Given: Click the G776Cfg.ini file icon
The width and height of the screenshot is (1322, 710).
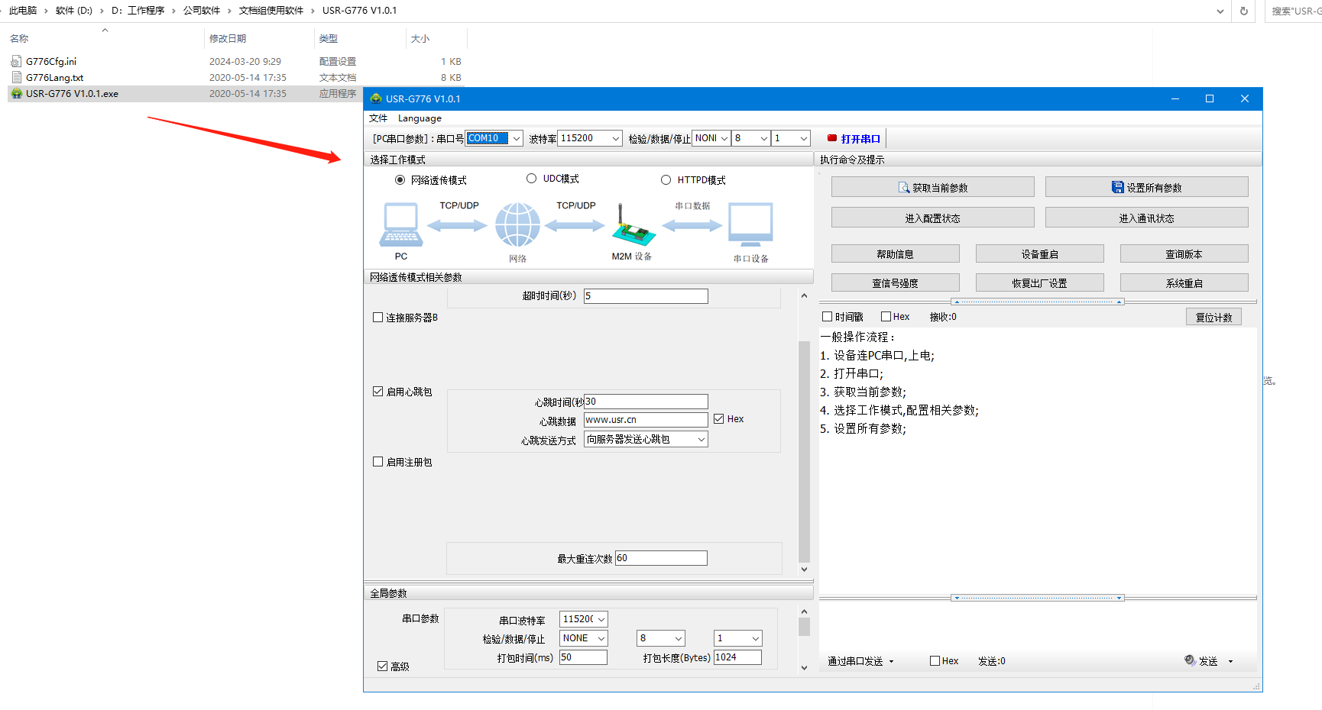Looking at the screenshot, I should coord(17,62).
